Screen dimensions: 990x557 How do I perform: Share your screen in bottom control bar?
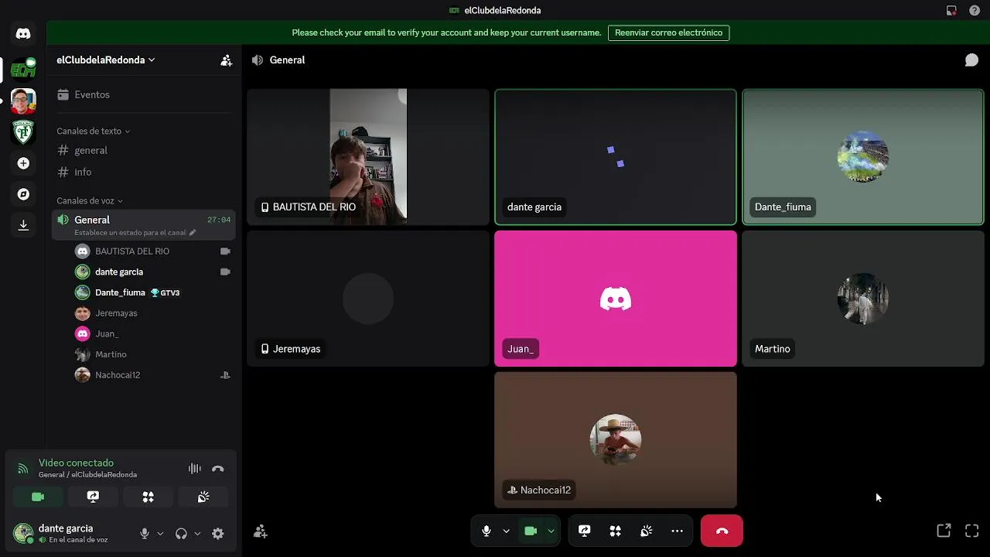pos(585,531)
